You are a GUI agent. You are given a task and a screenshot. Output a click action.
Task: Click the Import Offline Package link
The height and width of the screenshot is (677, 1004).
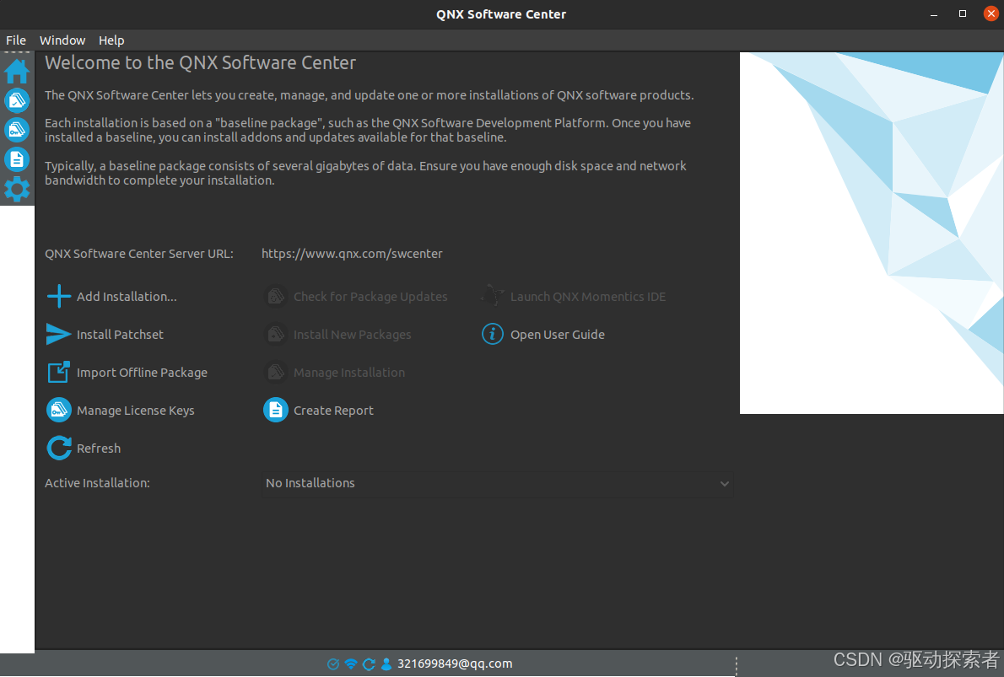pyautogui.click(x=142, y=373)
